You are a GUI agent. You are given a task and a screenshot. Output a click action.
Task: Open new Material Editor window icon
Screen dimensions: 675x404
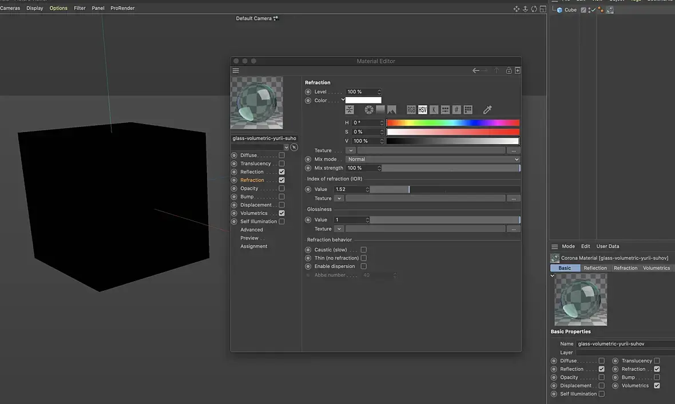518,70
